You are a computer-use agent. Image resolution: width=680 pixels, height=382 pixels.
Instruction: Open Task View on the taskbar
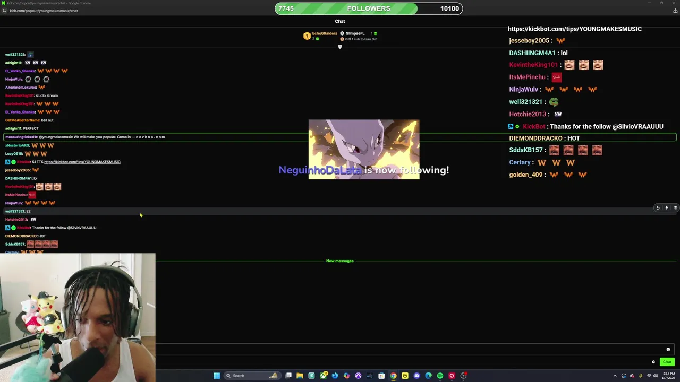coord(288,376)
